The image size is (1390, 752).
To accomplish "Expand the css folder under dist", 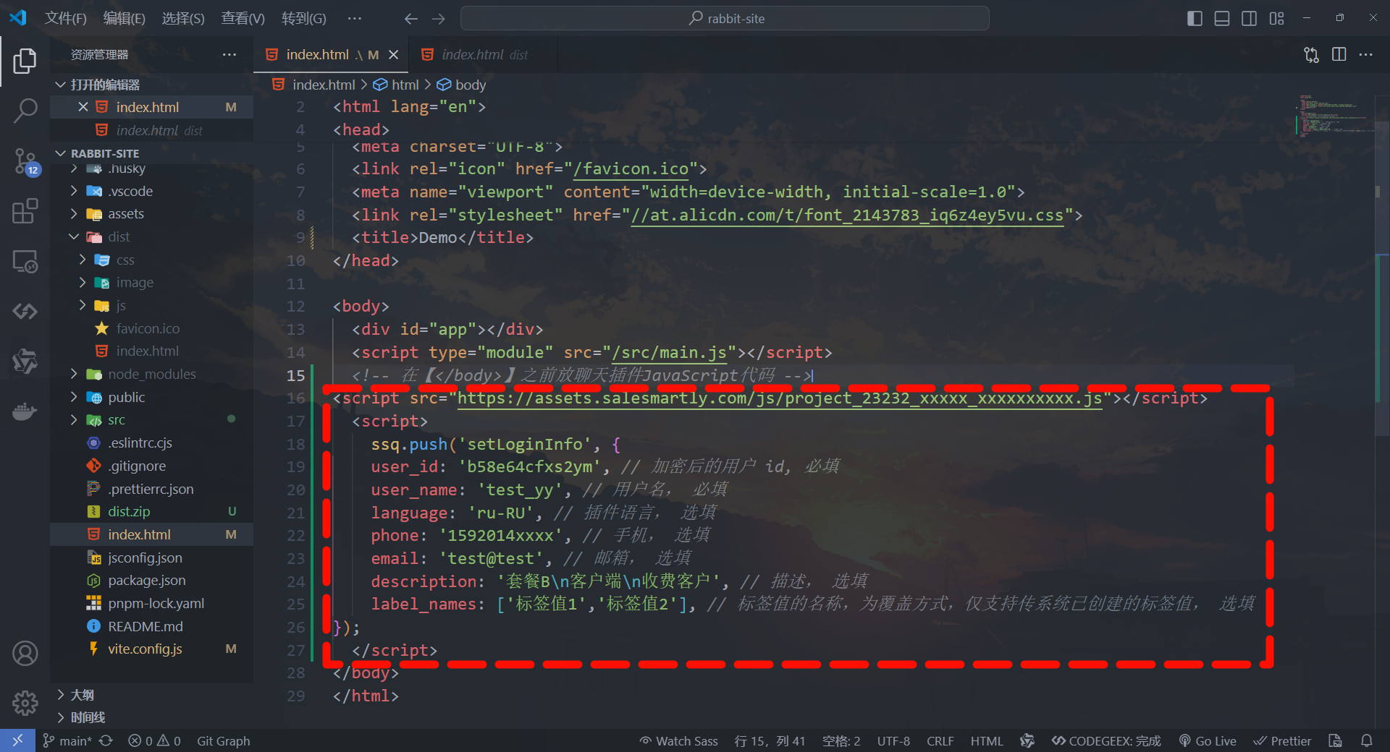I will point(125,260).
